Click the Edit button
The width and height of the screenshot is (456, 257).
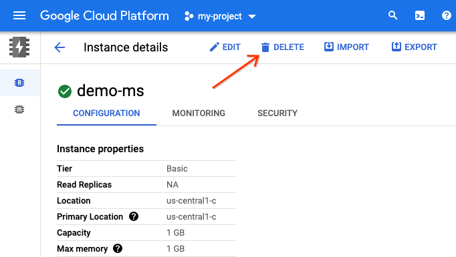(225, 47)
